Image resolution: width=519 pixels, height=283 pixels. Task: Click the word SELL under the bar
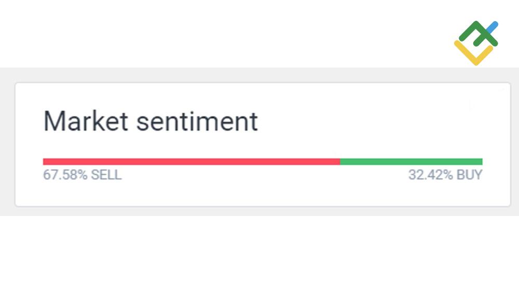[x=106, y=175]
